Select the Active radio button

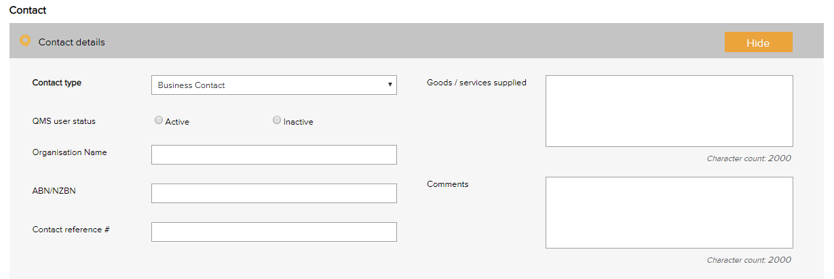[x=159, y=121]
